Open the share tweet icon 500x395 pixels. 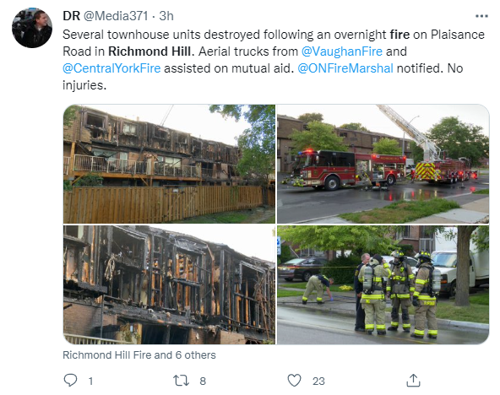(413, 381)
